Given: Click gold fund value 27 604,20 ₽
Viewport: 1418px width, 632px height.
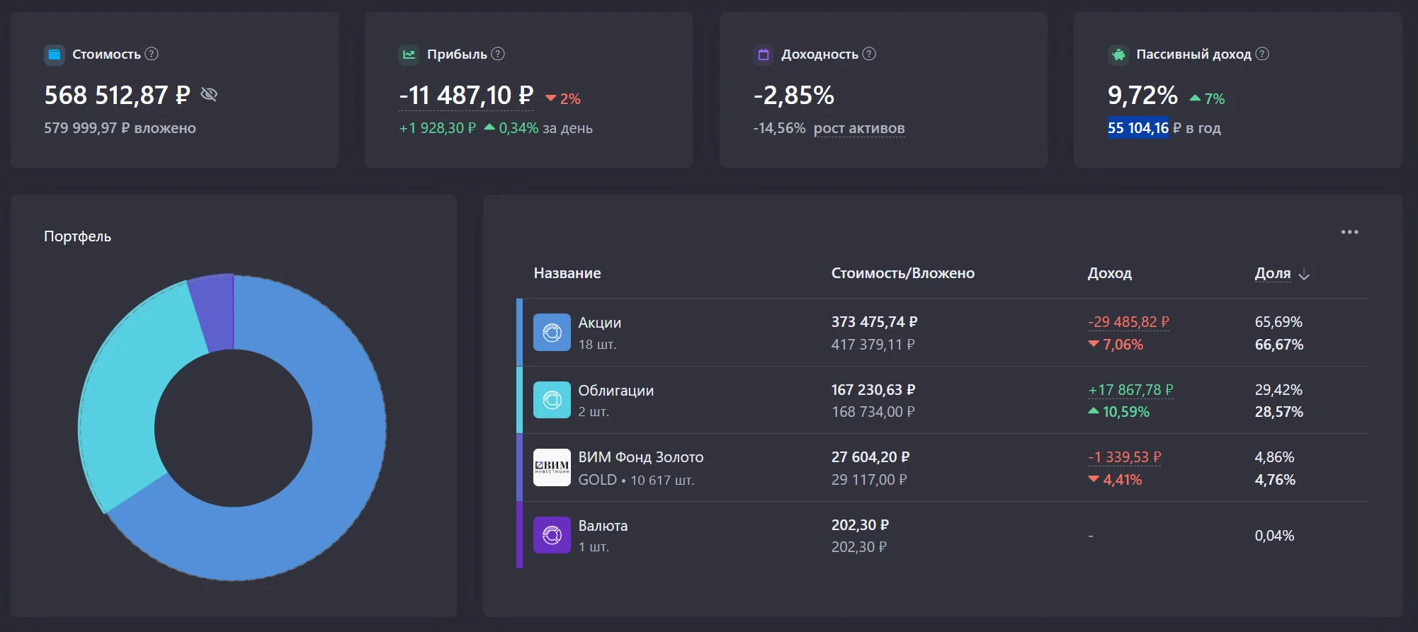Looking at the screenshot, I should (x=870, y=457).
